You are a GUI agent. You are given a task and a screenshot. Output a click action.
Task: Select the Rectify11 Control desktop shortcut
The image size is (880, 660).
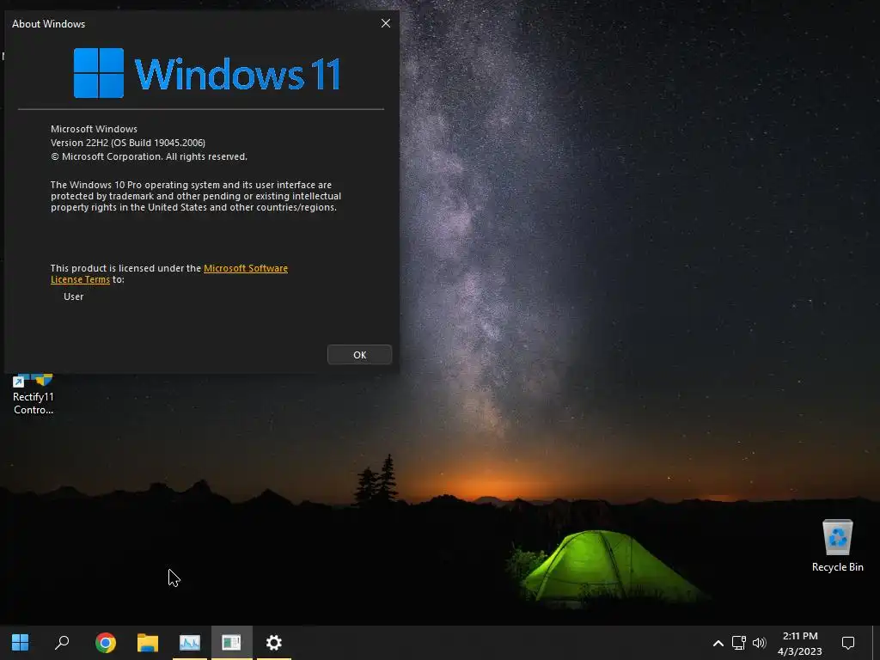[x=34, y=395]
